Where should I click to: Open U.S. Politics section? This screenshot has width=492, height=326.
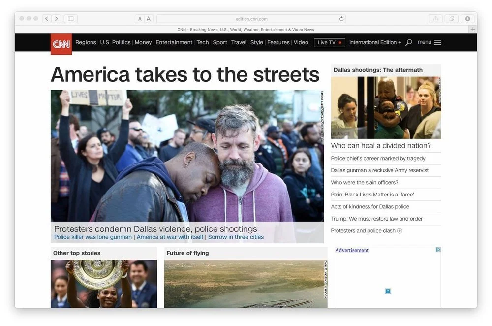pyautogui.click(x=115, y=42)
